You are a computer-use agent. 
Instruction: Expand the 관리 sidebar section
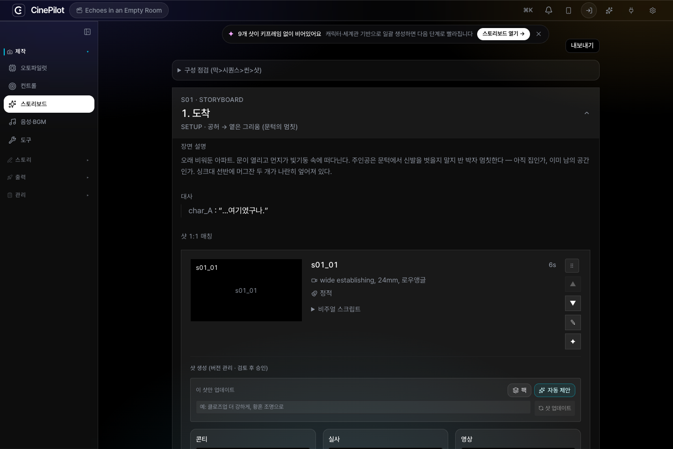point(49,195)
